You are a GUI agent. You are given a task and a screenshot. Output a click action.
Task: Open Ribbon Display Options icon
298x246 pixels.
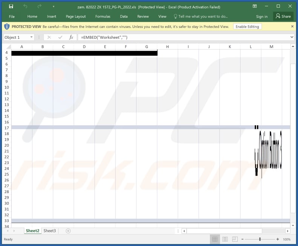click(x=255, y=6)
